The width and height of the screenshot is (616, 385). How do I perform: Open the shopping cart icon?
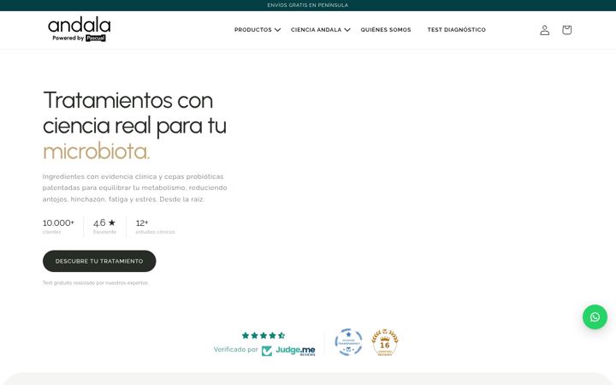(x=566, y=30)
